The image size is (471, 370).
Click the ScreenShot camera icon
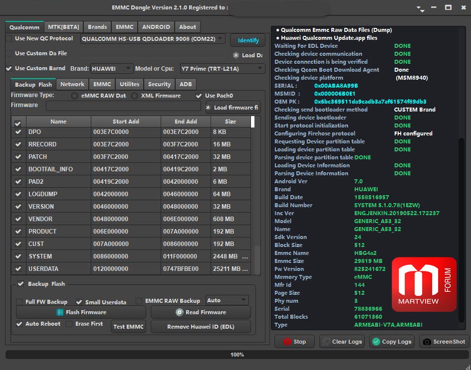pos(427,342)
